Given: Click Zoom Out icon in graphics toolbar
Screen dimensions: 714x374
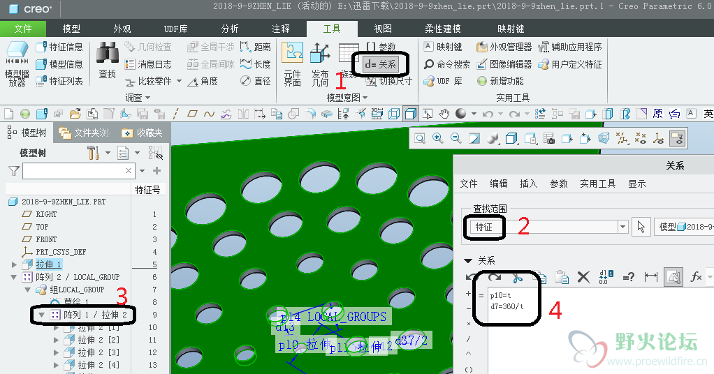Looking at the screenshot, I should pyautogui.click(x=456, y=138).
